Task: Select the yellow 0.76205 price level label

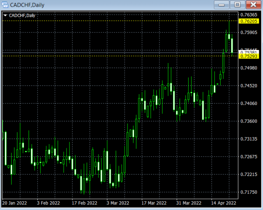Action: click(249, 21)
